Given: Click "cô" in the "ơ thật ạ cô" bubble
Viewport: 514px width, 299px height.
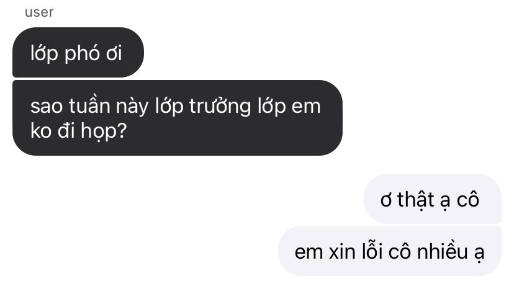Looking at the screenshot, I should (x=468, y=199).
